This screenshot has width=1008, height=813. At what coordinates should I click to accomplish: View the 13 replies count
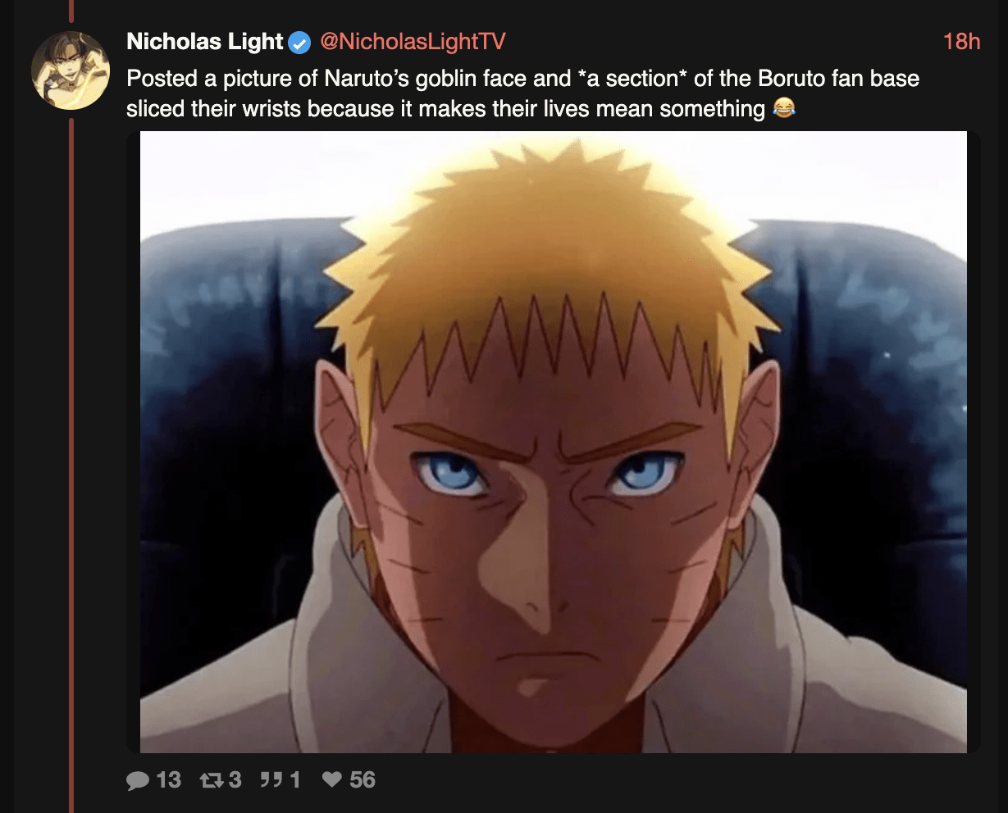coord(168,779)
